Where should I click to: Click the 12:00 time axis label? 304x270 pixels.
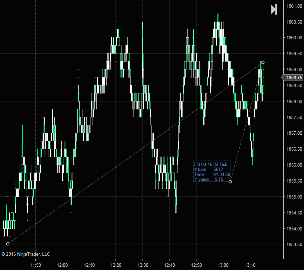coord(62,265)
